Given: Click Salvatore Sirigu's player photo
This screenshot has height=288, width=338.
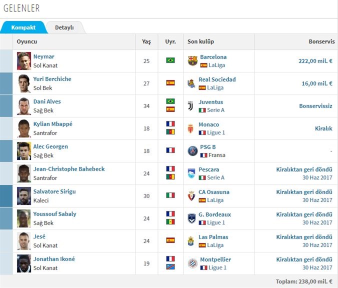Looking at the screenshot, I should [x=24, y=195].
